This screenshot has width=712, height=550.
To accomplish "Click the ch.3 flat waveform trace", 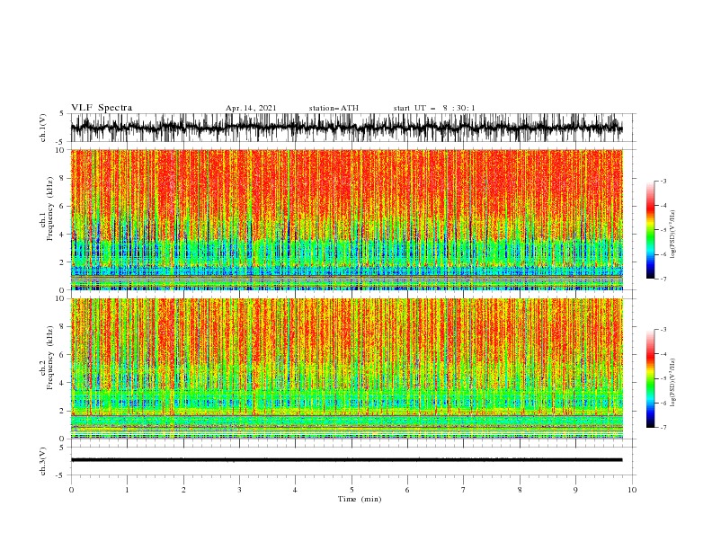I will [x=346, y=460].
